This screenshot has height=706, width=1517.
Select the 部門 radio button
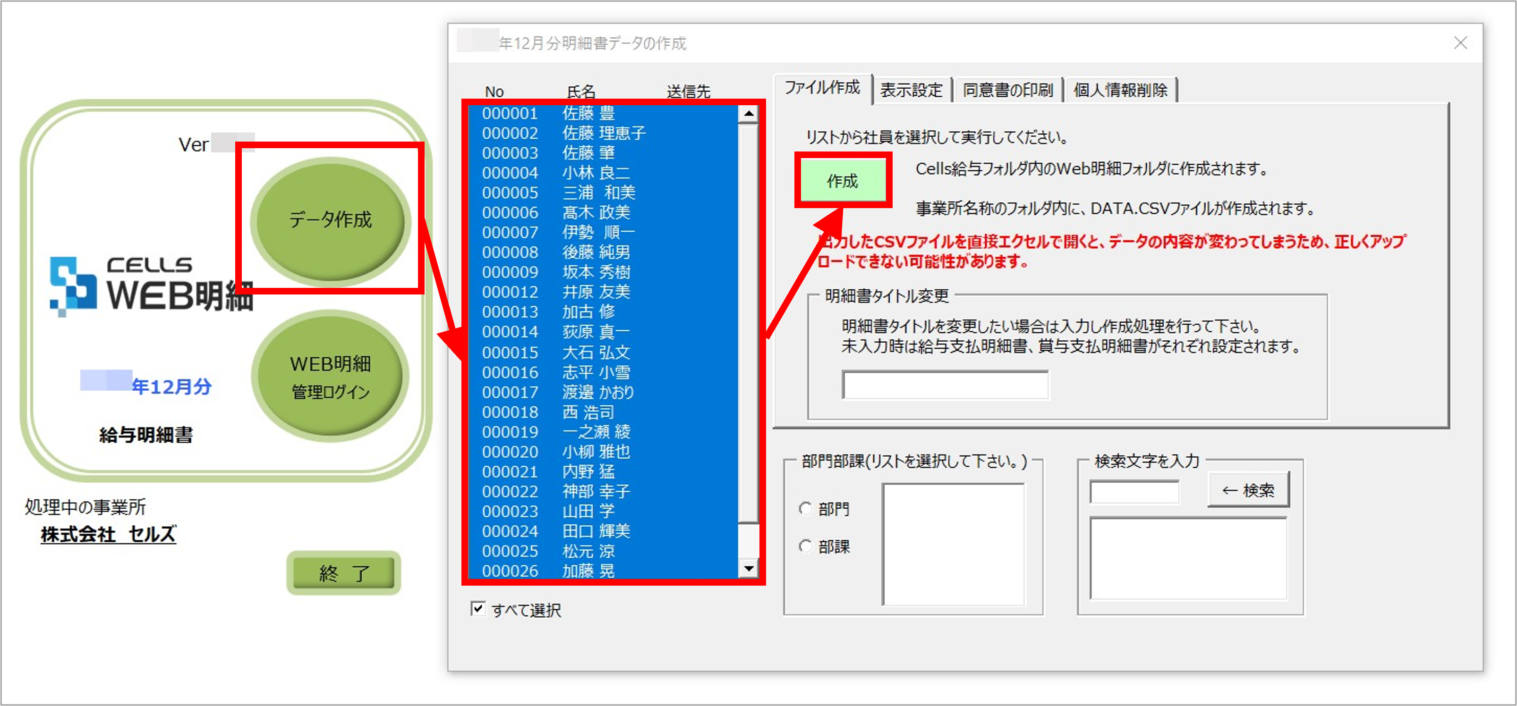tap(806, 509)
